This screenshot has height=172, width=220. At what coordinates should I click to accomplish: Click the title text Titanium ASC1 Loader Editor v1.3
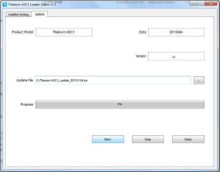(32, 4)
